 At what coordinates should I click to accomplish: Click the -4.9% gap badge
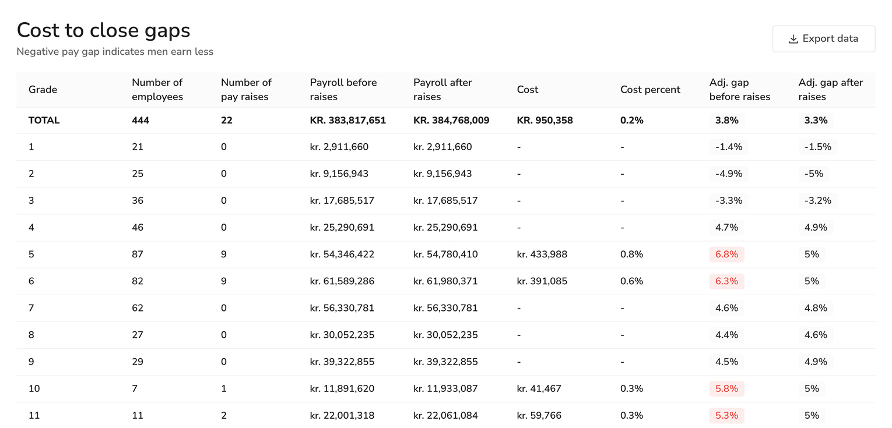(729, 174)
